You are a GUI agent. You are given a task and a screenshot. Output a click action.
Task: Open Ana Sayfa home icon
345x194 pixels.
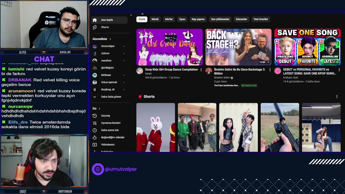pyautogui.click(x=95, y=20)
